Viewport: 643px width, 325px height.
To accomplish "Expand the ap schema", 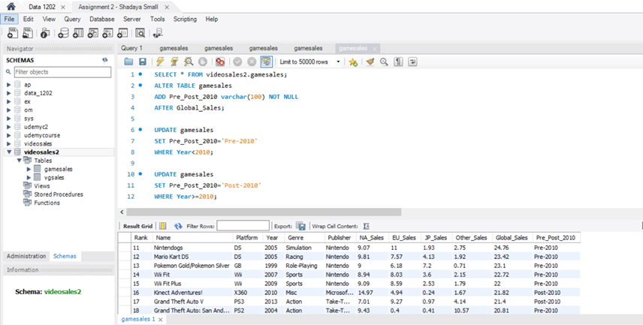I will [x=9, y=84].
